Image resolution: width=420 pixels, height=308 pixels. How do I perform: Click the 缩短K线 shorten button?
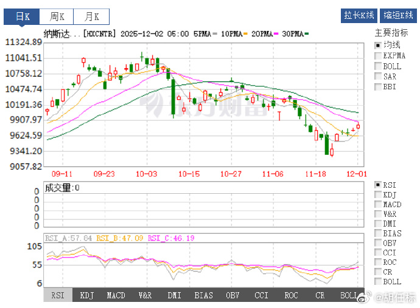[x=397, y=16]
